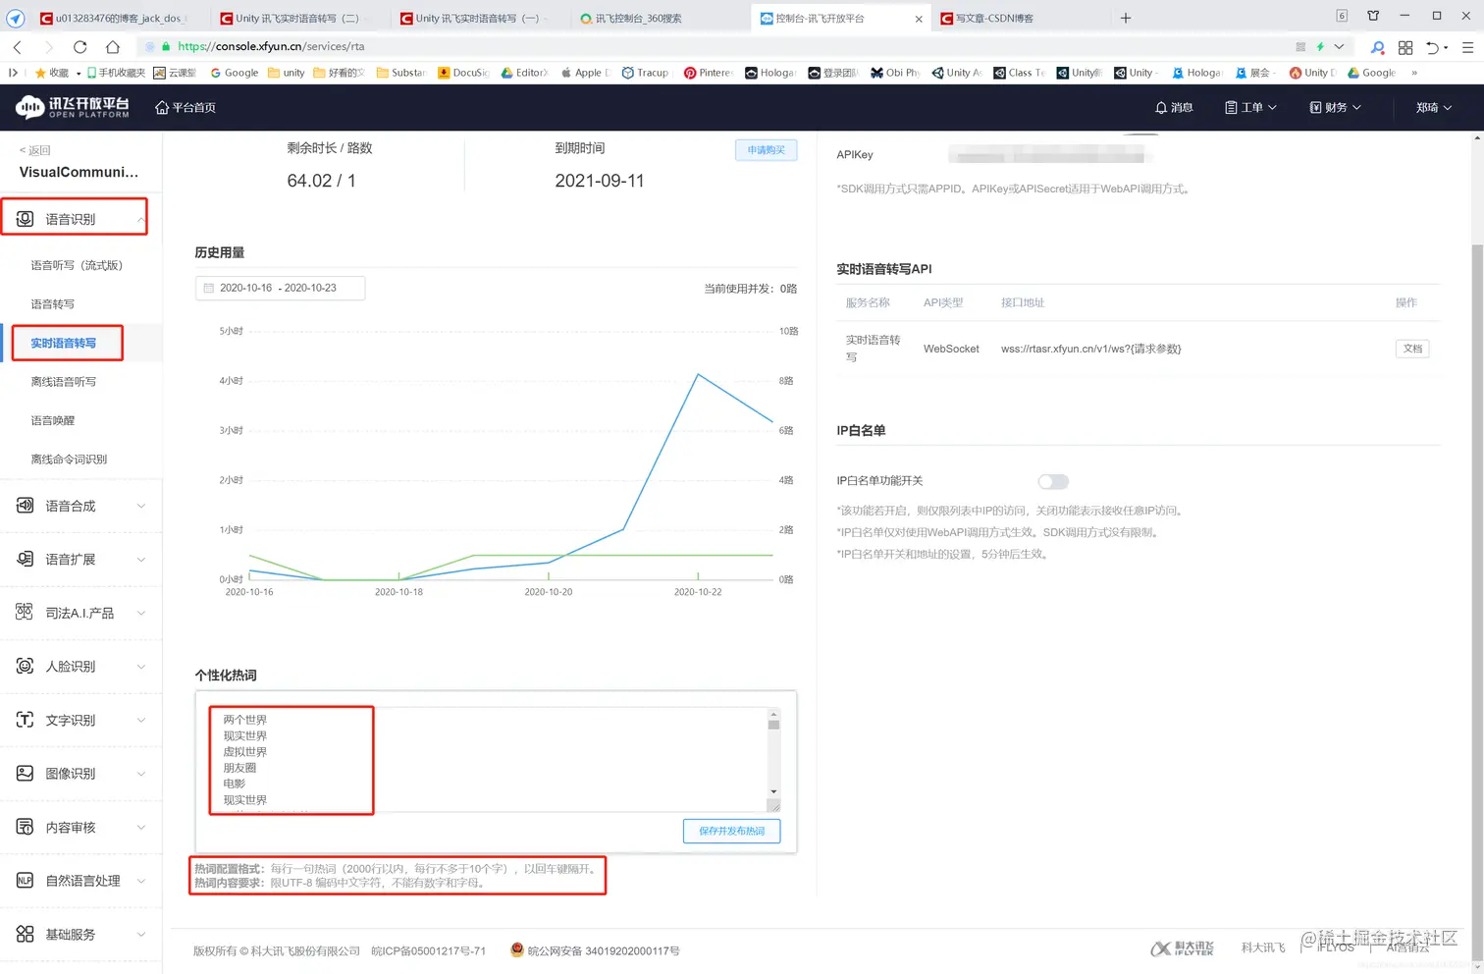Expand the 自然语言处理 section chevron
Image resolution: width=1484 pixels, height=974 pixels.
point(141,881)
